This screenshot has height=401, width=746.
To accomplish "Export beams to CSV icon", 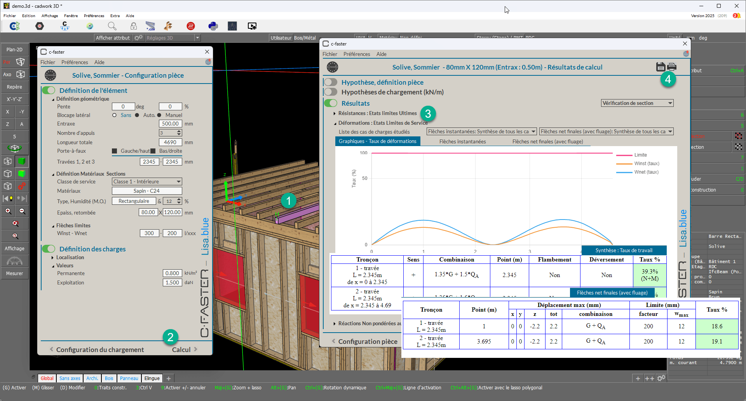I will 150,26.
